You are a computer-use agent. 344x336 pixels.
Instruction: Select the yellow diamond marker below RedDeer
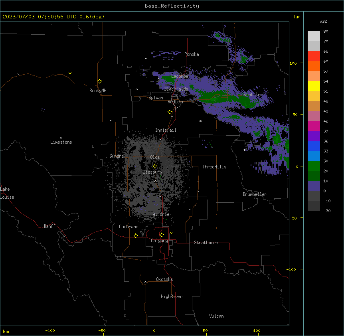pos(170,112)
